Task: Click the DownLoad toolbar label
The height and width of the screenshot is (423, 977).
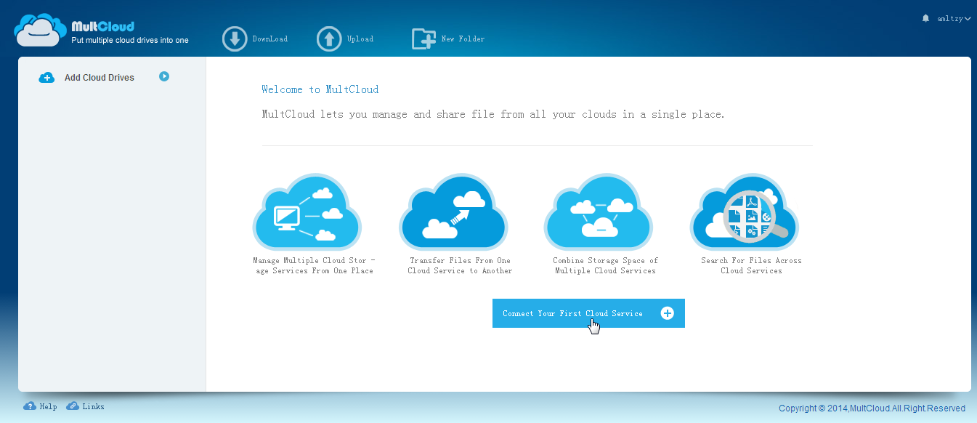Action: point(270,39)
